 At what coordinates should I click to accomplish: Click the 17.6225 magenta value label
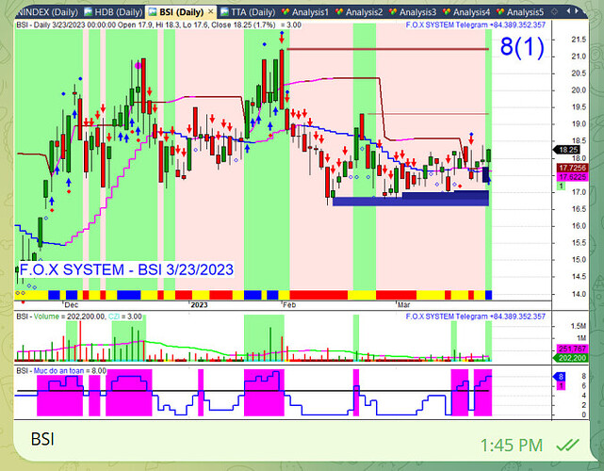(x=572, y=177)
